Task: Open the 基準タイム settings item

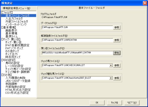Action: point(11,36)
